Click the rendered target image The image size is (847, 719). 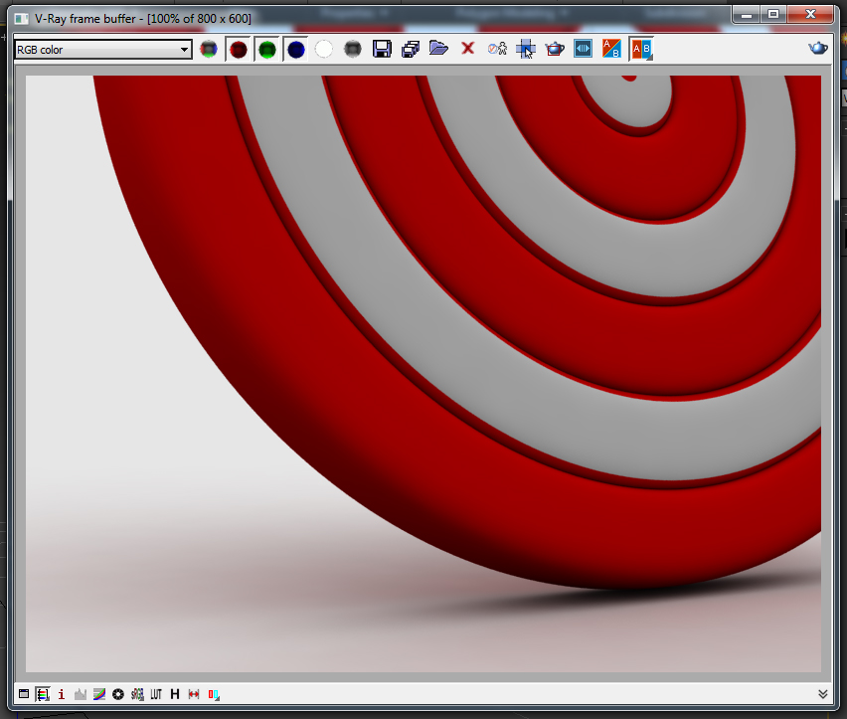423,373
